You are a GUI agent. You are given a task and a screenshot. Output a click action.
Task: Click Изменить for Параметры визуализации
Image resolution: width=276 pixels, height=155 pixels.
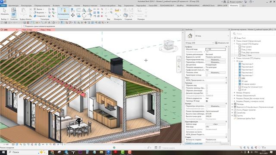[x=216, y=106]
